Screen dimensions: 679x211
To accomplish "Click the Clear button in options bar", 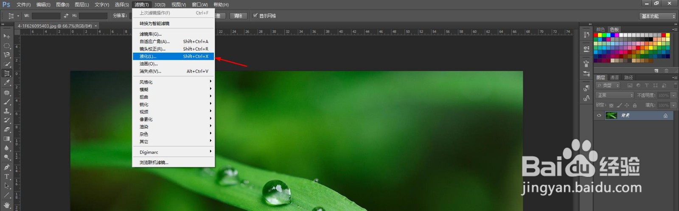I will (238, 16).
